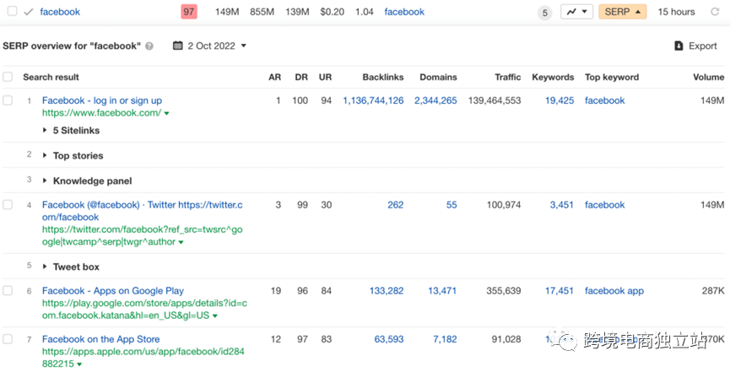Check the Google Play result row checkbox
The height and width of the screenshot is (372, 730).
click(x=8, y=290)
